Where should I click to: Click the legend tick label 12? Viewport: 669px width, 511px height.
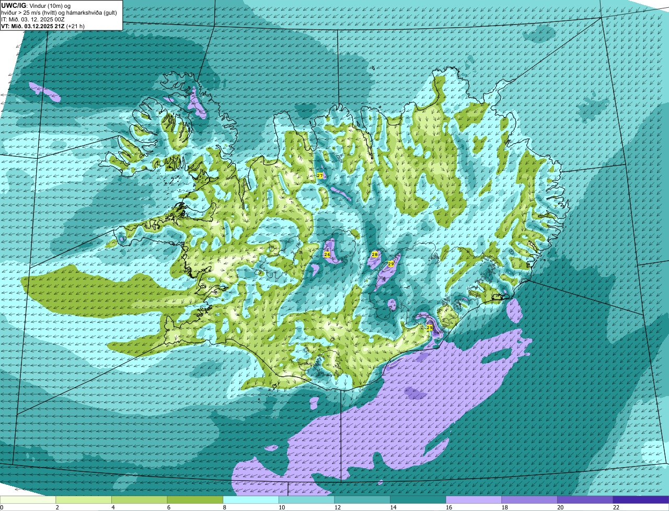tap(337, 507)
